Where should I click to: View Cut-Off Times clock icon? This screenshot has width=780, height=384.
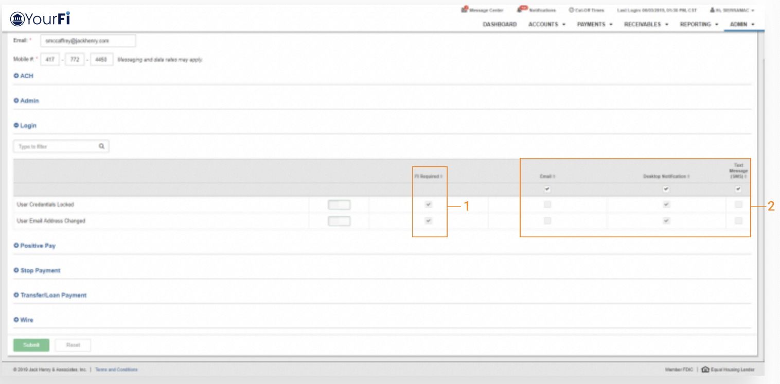[x=571, y=10]
